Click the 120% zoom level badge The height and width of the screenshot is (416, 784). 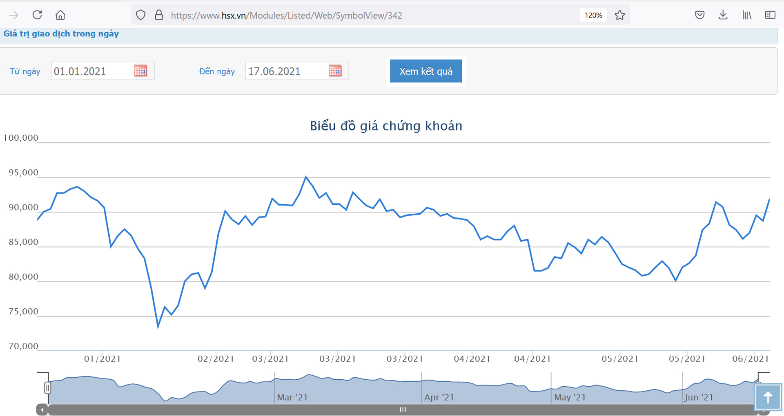pos(593,15)
